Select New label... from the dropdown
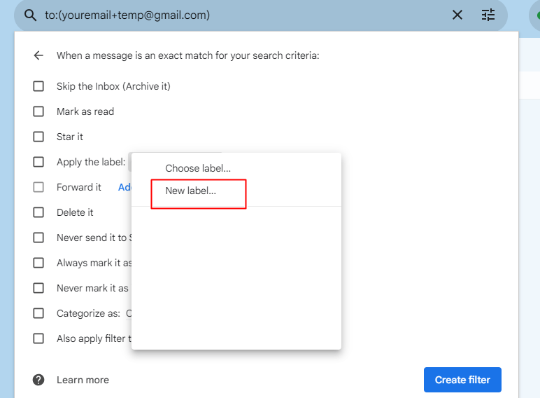Viewport: 540px width, 398px height. click(191, 191)
